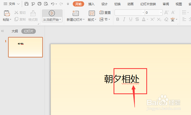The width and height of the screenshot is (191, 115).
Task: Select the 开始 ribbon tab
Action: [x=78, y=4]
